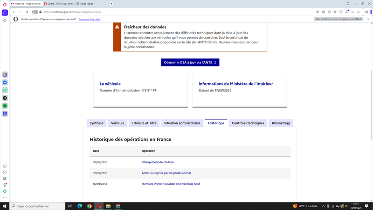373x210 pixels.
Task: Go back with the browser back arrow
Action: (x=14, y=12)
